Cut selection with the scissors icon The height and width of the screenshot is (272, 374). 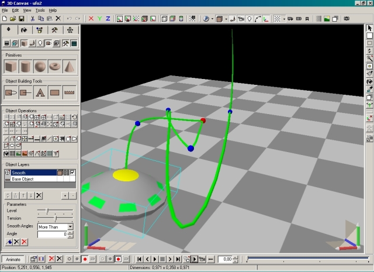[x=33, y=19]
